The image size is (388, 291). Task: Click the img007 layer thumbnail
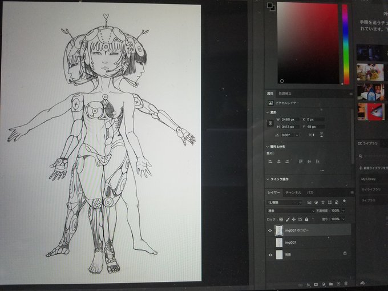tap(279, 242)
